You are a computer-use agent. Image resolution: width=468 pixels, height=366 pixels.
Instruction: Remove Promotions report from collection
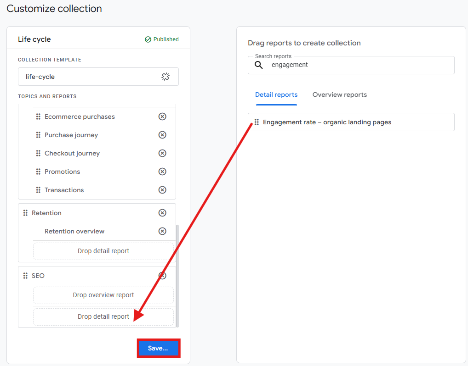[162, 172]
